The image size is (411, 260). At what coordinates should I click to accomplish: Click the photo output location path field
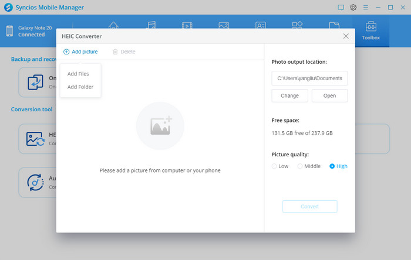coord(309,78)
